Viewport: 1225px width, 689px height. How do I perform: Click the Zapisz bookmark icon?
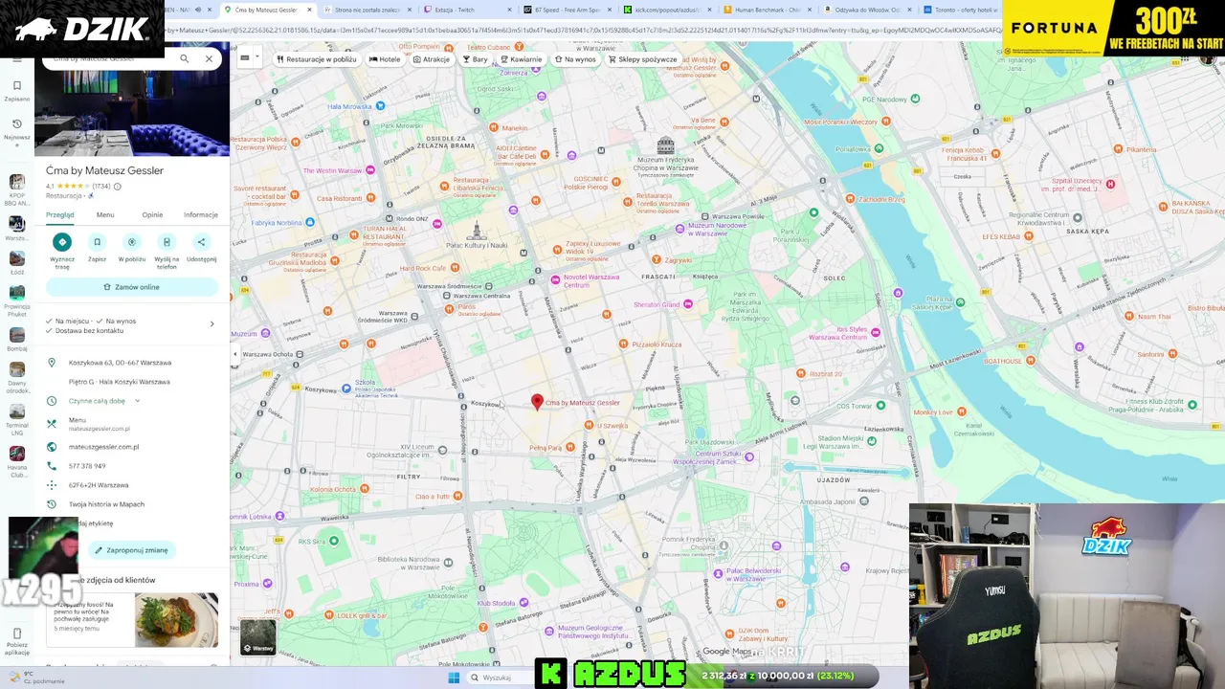coord(97,242)
